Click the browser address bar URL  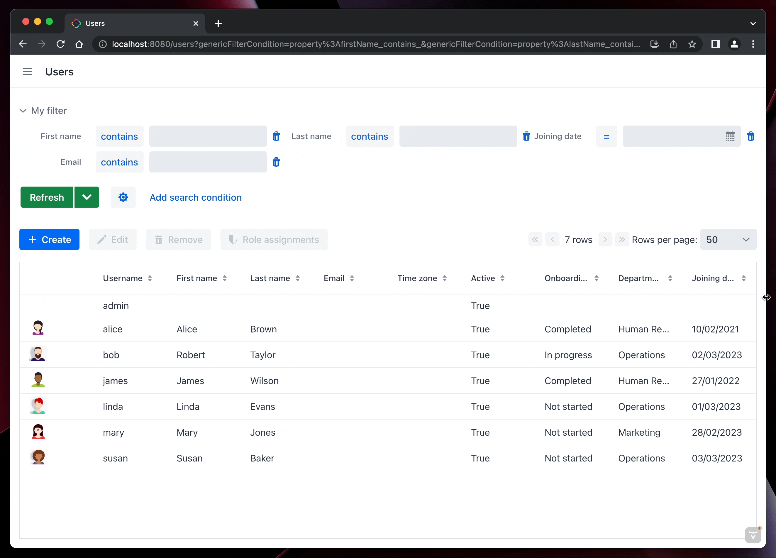click(x=376, y=44)
